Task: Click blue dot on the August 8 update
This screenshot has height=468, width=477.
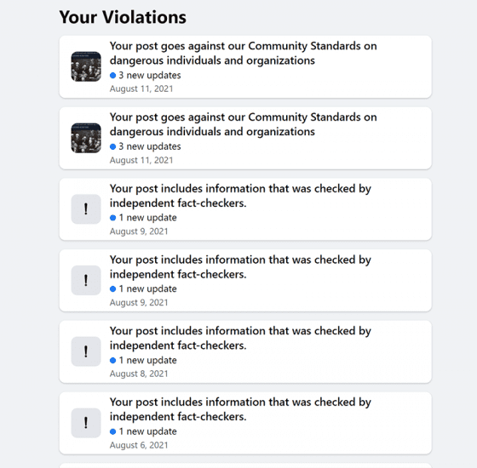Action: click(x=112, y=361)
